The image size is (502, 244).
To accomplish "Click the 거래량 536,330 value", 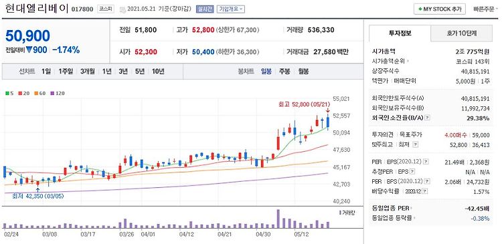I will [321, 30].
